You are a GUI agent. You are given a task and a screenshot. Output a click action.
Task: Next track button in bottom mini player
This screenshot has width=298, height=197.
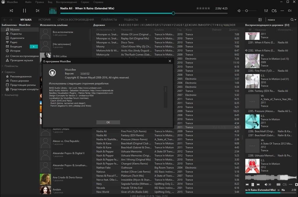258,185
